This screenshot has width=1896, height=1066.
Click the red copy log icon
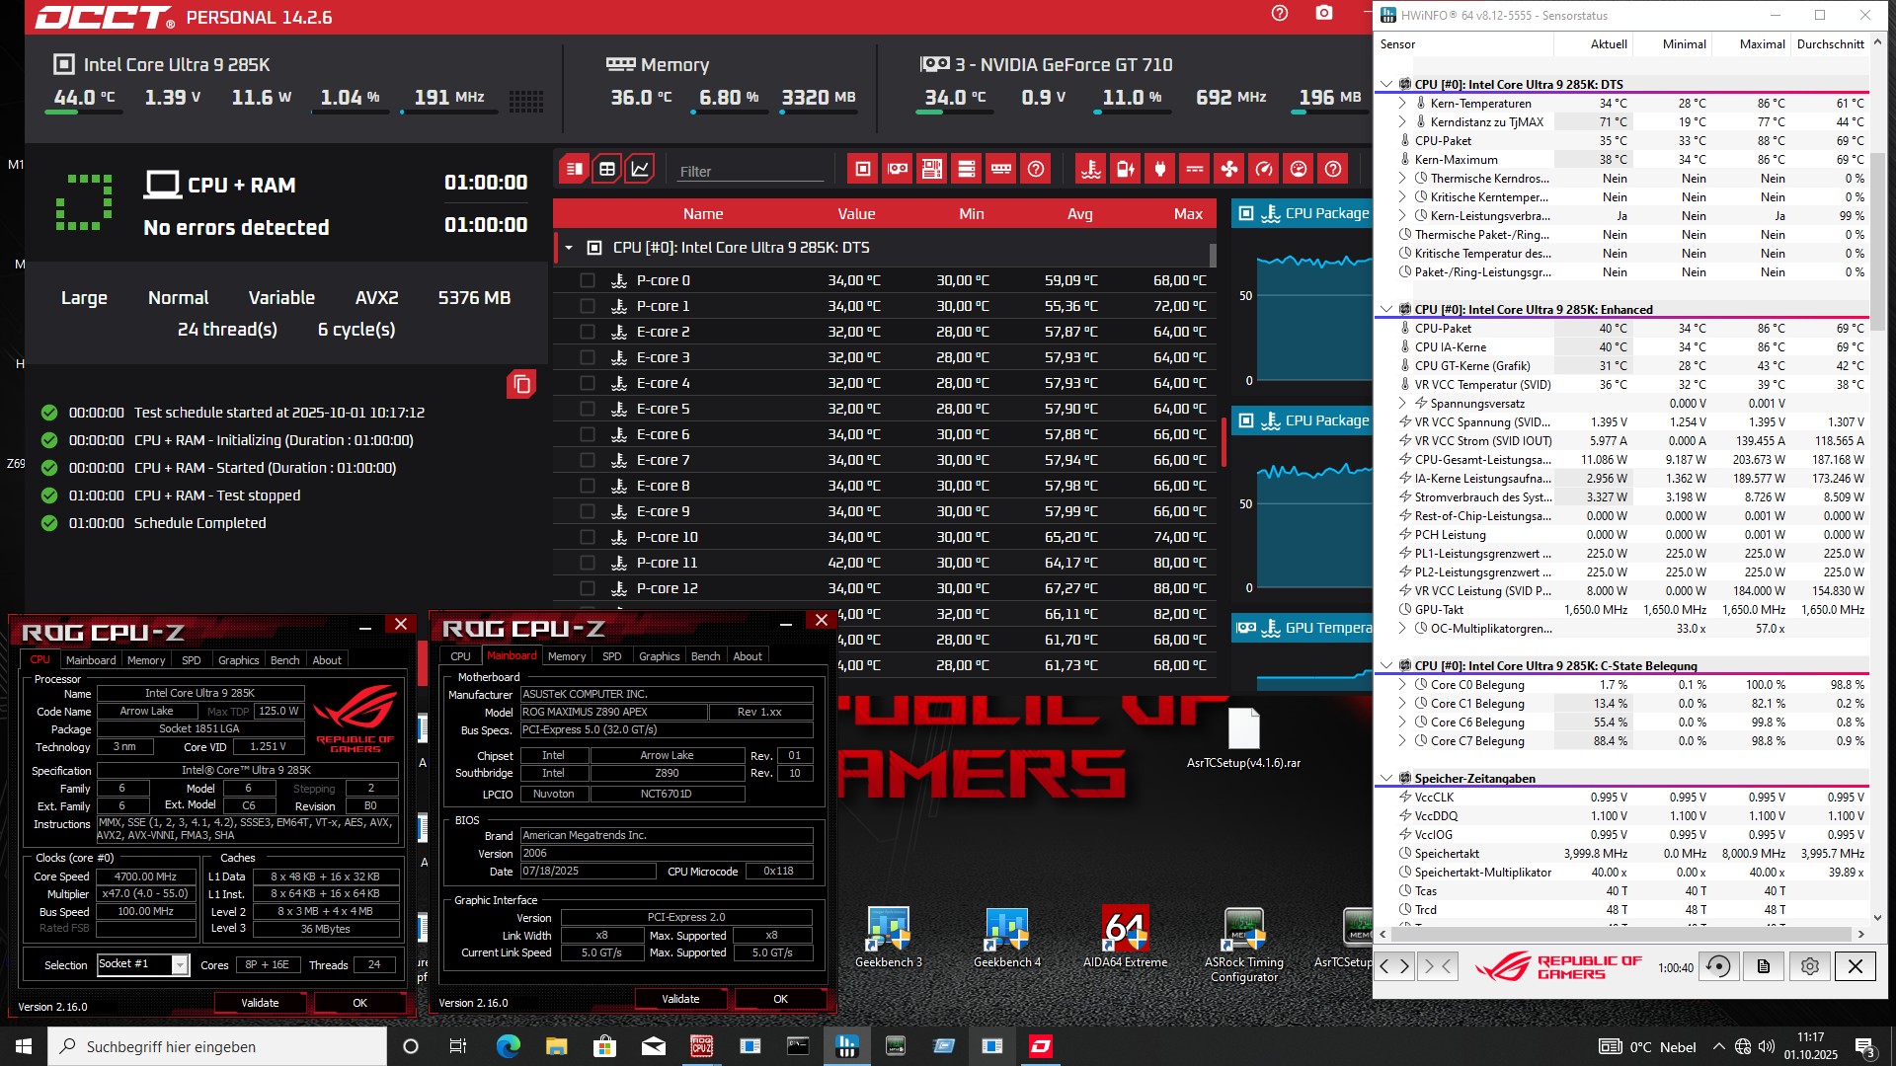pyautogui.click(x=521, y=384)
